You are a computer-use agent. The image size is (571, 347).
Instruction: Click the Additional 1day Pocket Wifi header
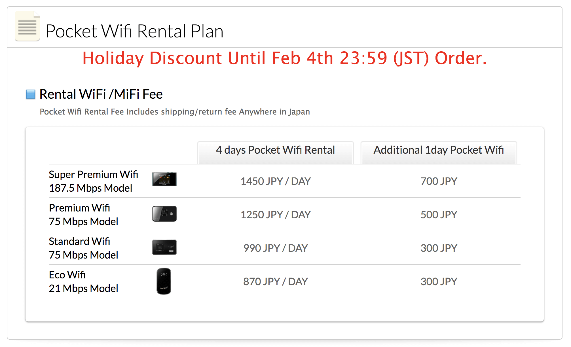tap(439, 153)
